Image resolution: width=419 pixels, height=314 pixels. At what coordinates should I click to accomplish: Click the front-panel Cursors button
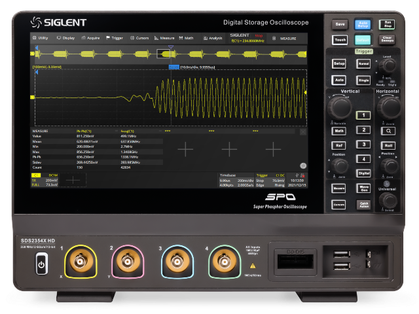338,205
